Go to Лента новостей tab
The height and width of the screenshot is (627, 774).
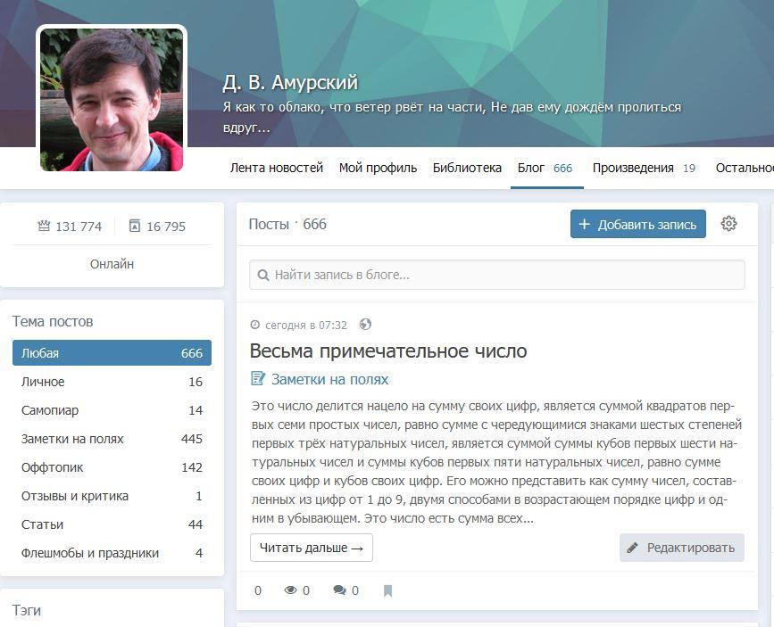[277, 168]
